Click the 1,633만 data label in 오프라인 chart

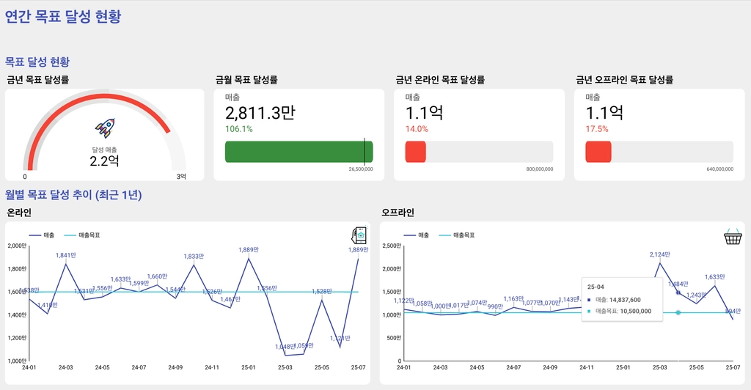coord(714,277)
